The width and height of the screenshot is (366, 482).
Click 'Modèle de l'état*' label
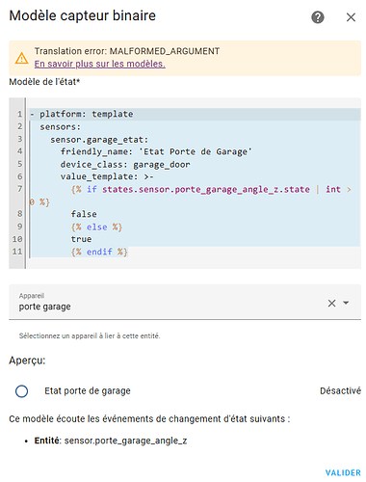tap(44, 82)
